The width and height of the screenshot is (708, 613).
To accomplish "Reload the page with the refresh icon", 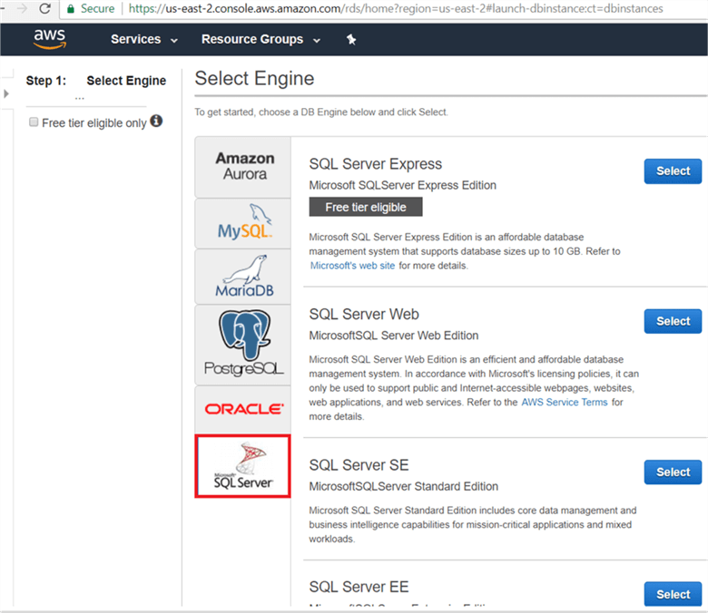I will 44,8.
